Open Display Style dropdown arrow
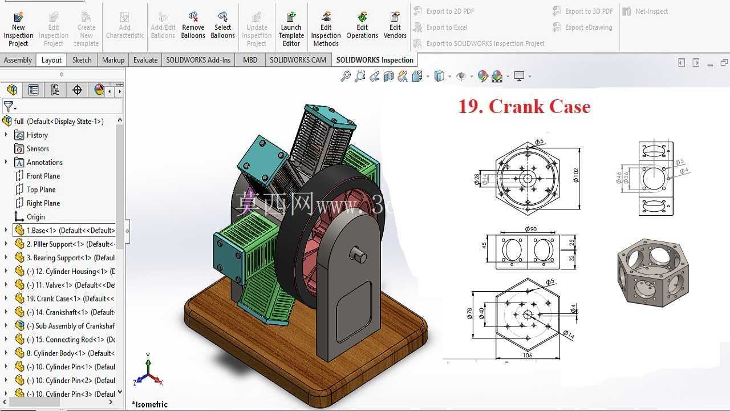730x411 pixels. [x=449, y=76]
